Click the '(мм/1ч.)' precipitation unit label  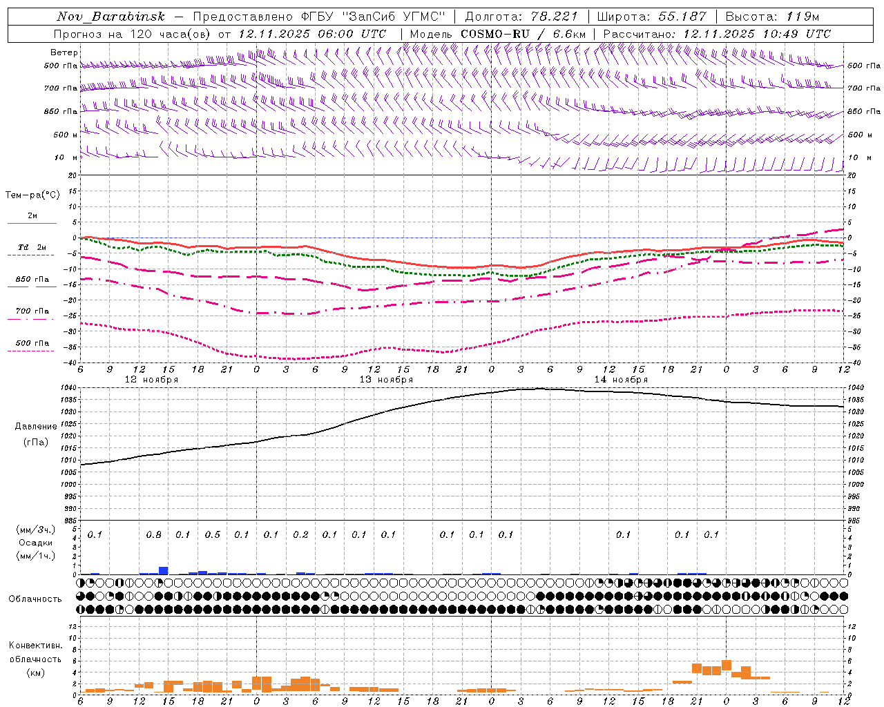[36, 556]
